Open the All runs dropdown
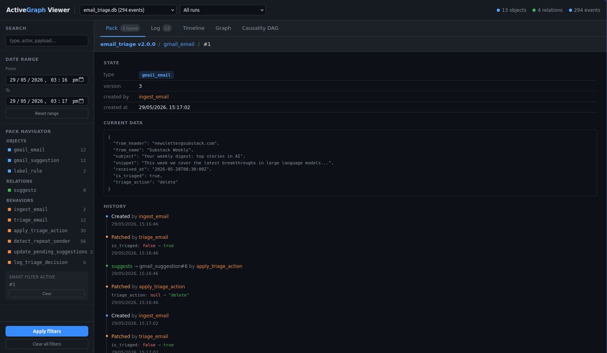Screen dimensions: 607x353 [223, 10]
